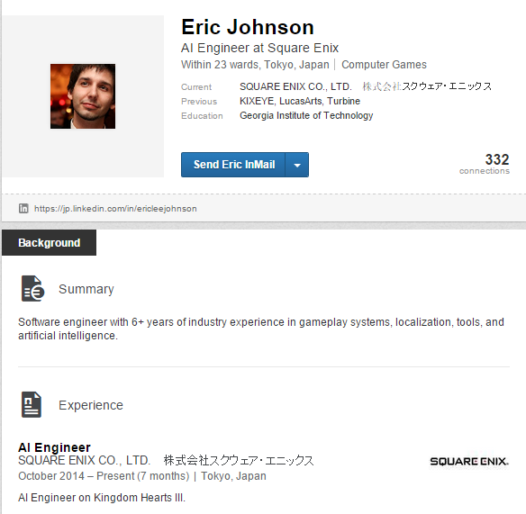
Task: View the 332 connections count
Action: (485, 164)
